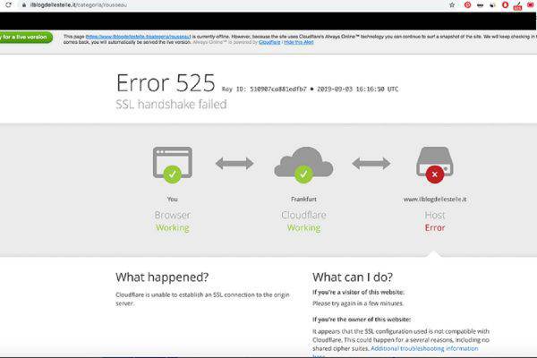Click the arrow between Cloudflare and Host
The height and width of the screenshot is (358, 537).
[x=370, y=163]
